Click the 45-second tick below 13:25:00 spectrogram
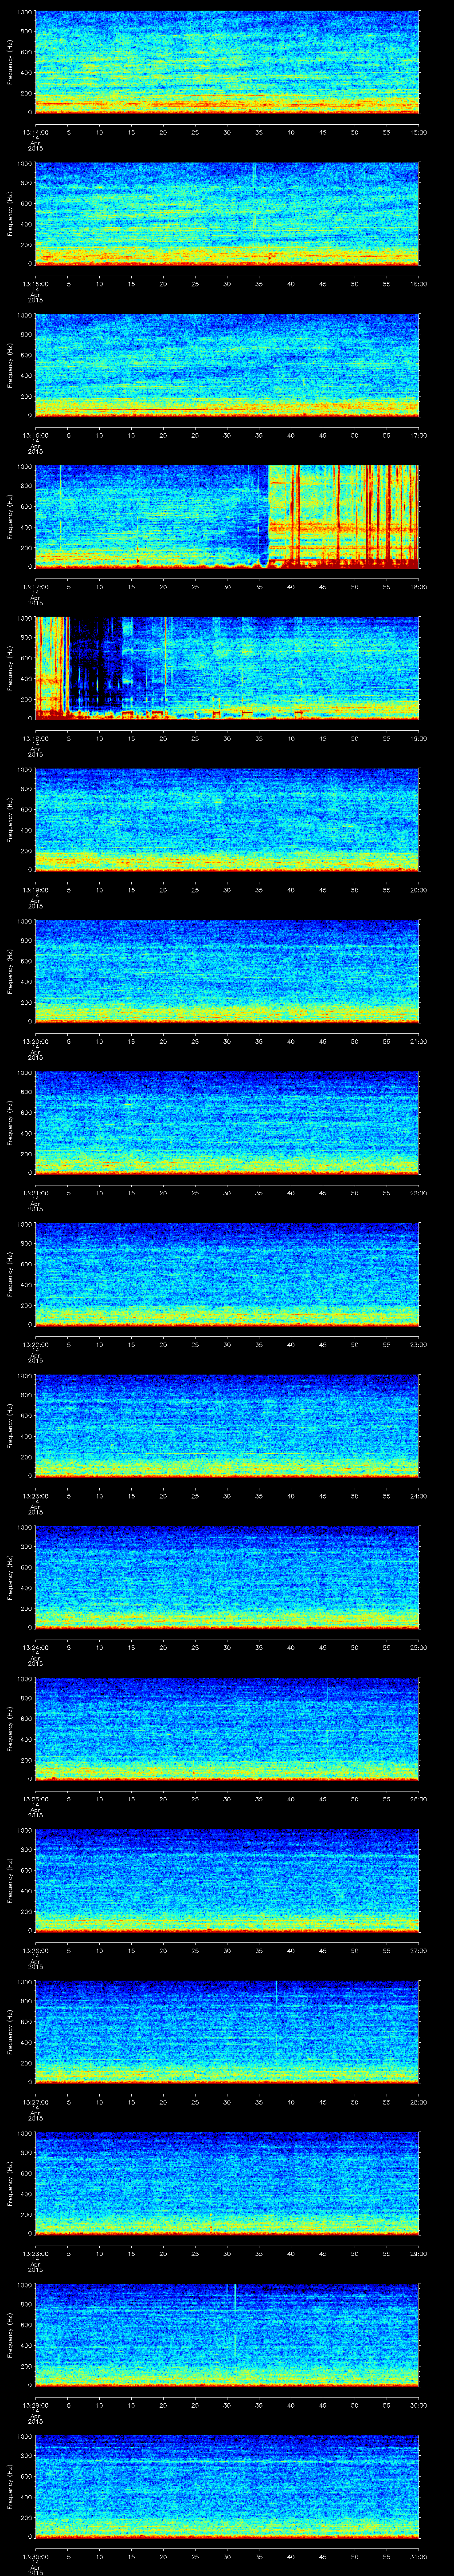 (322, 1798)
